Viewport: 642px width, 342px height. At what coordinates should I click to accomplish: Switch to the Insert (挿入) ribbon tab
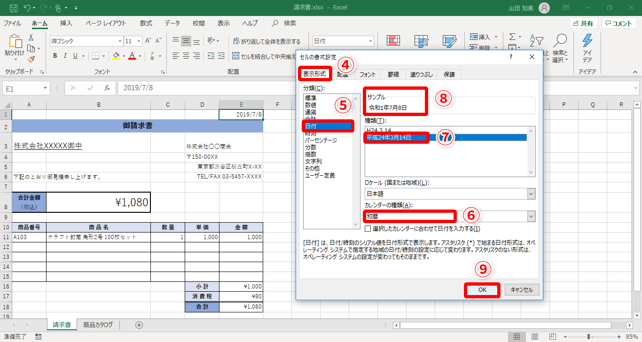pos(66,23)
